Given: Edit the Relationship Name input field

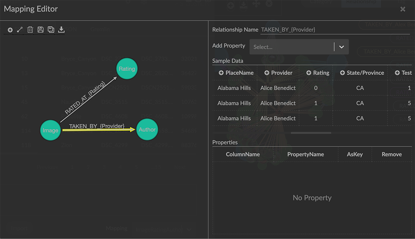Looking at the screenshot, I should (x=334, y=30).
